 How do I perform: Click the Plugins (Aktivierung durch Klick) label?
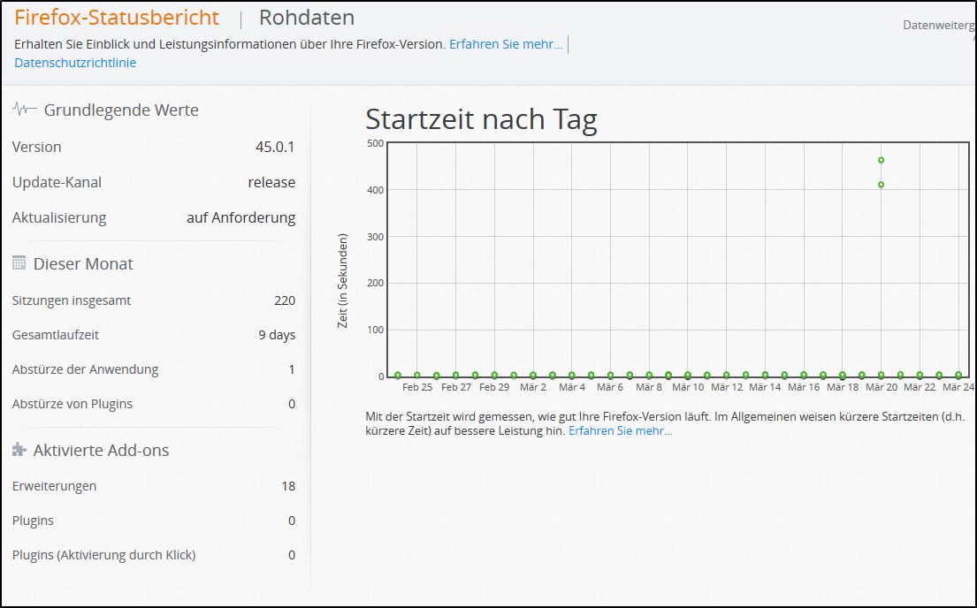click(x=104, y=555)
